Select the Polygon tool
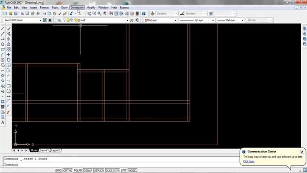The image size is (307, 173). pyautogui.click(x=3, y=44)
